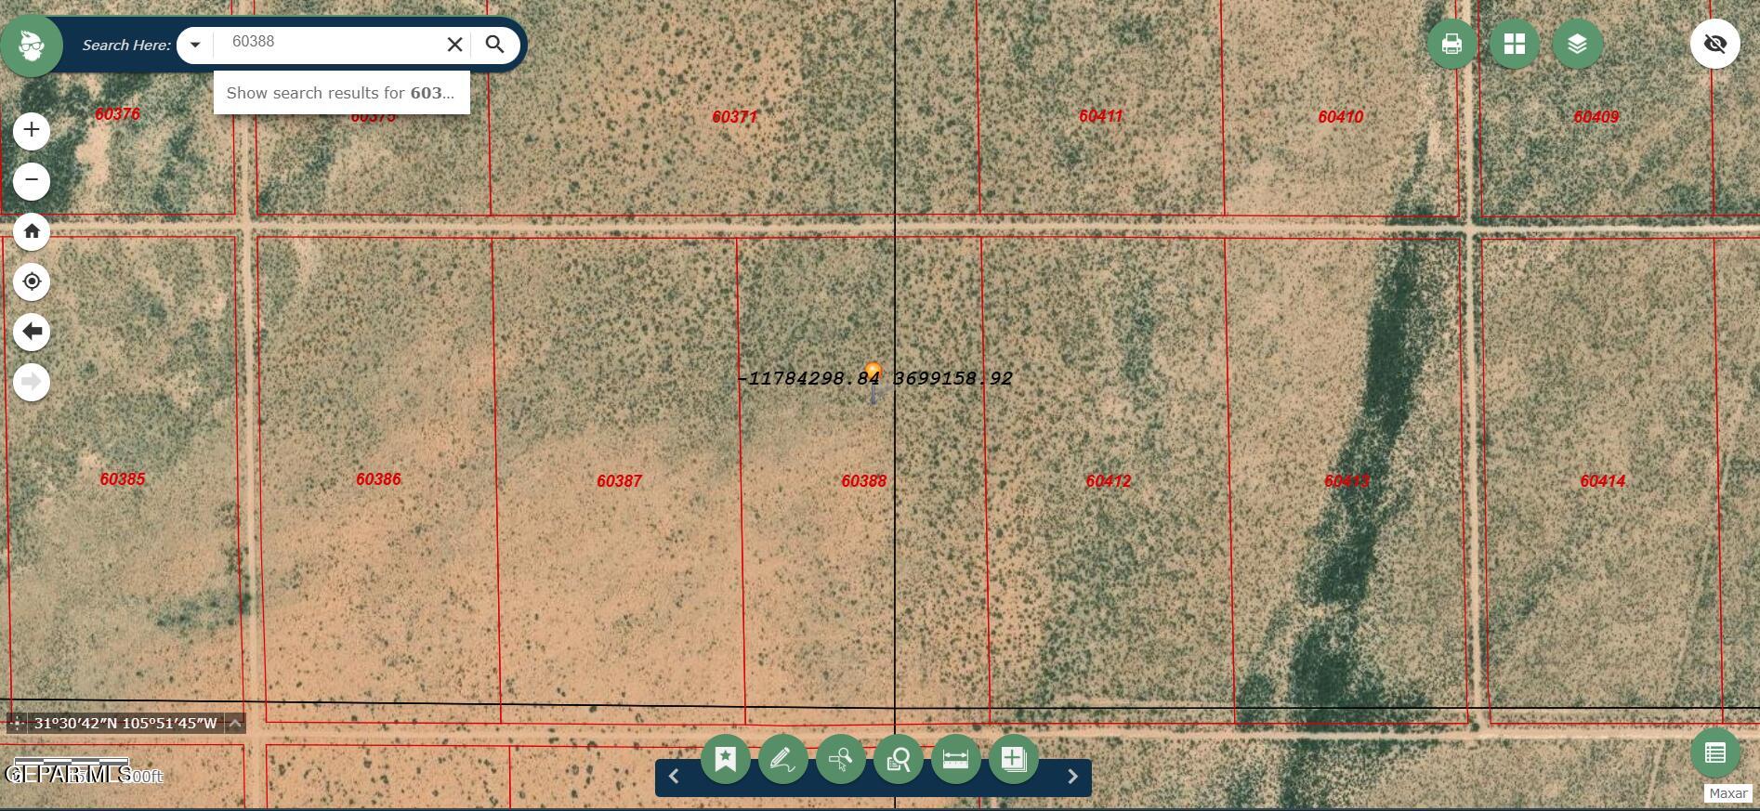1760x811 pixels.
Task: Open the Basemap Gallery grid icon
Action: [x=1515, y=44]
